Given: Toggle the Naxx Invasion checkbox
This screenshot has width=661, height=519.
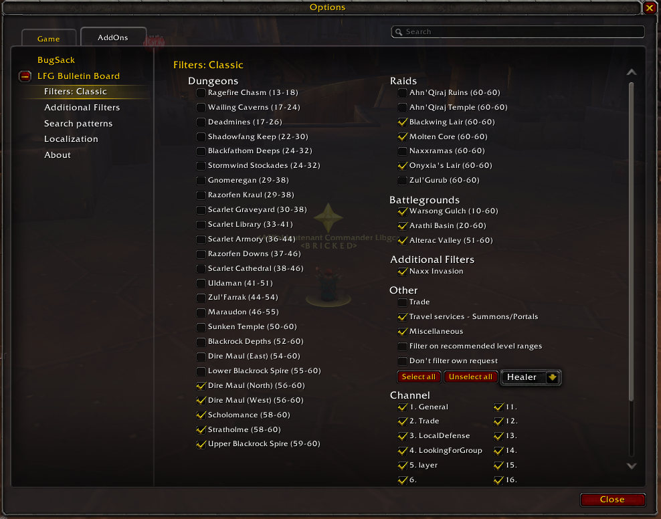Looking at the screenshot, I should point(403,272).
